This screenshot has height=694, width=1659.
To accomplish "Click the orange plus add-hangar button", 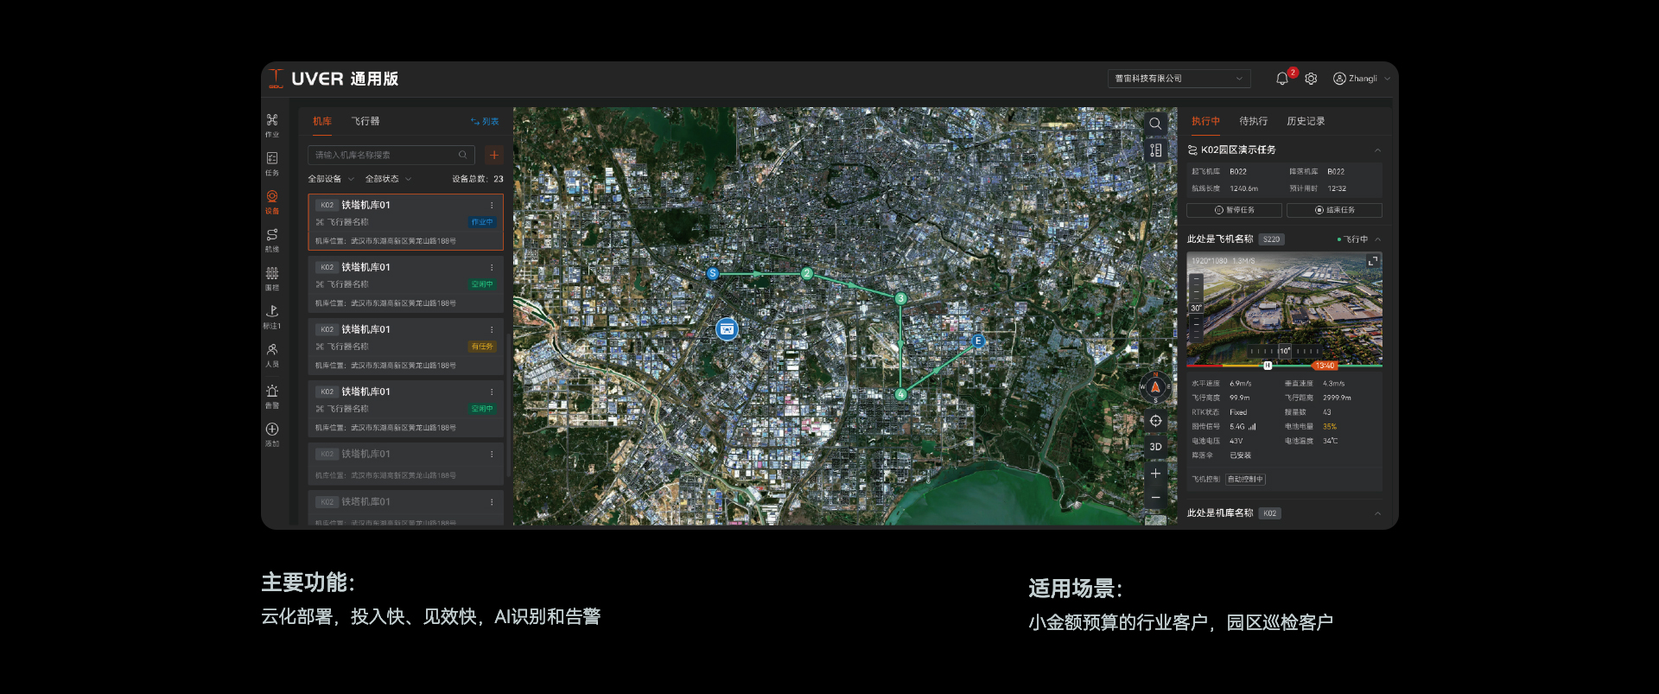I will click(494, 155).
